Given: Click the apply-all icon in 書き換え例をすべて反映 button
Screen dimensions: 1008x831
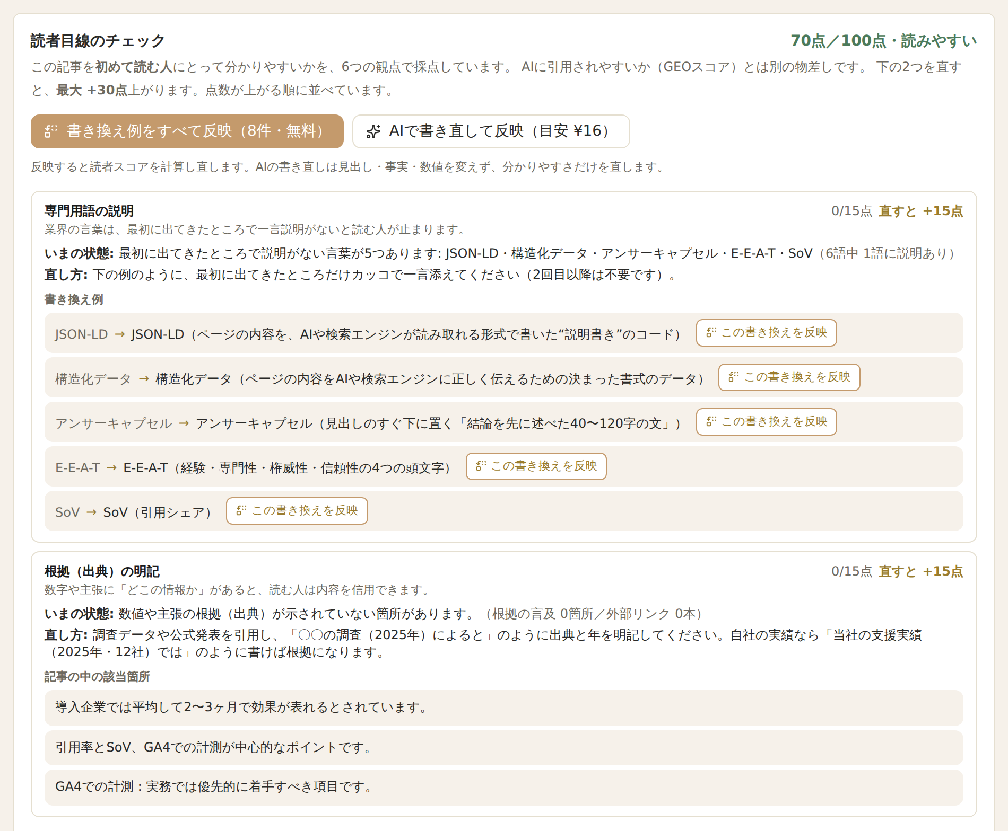Looking at the screenshot, I should tap(51, 131).
